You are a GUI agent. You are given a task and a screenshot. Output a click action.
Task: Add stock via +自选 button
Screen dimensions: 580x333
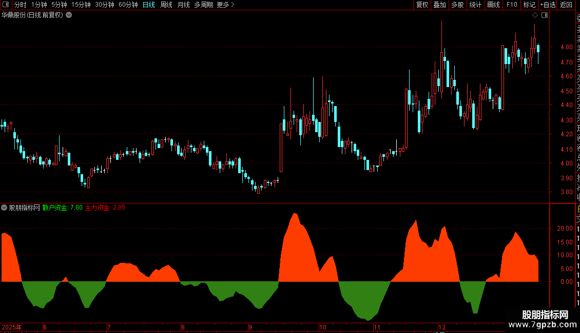pos(548,5)
